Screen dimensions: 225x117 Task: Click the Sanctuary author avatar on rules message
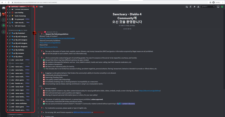point(34,33)
